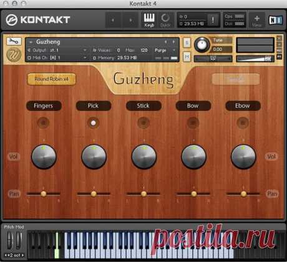The height and width of the screenshot is (262, 287).
Task: Click the Kontakt logo in the header
Action: (x=37, y=20)
